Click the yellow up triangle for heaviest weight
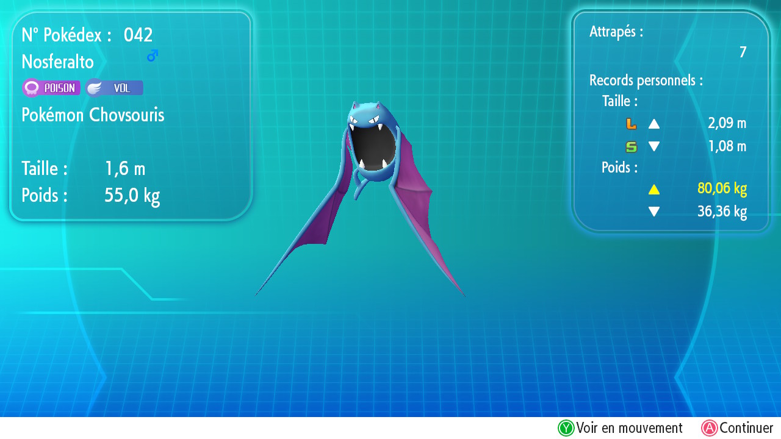 tap(654, 189)
